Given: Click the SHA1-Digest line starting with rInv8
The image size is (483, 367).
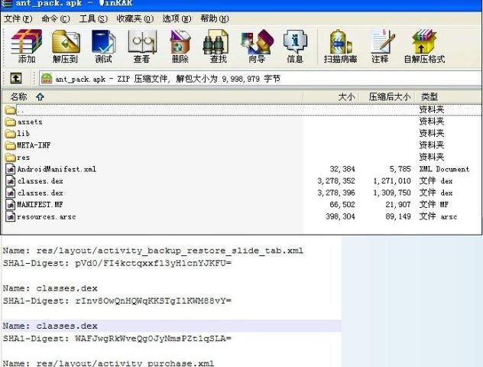Looking at the screenshot, I should [x=117, y=300].
